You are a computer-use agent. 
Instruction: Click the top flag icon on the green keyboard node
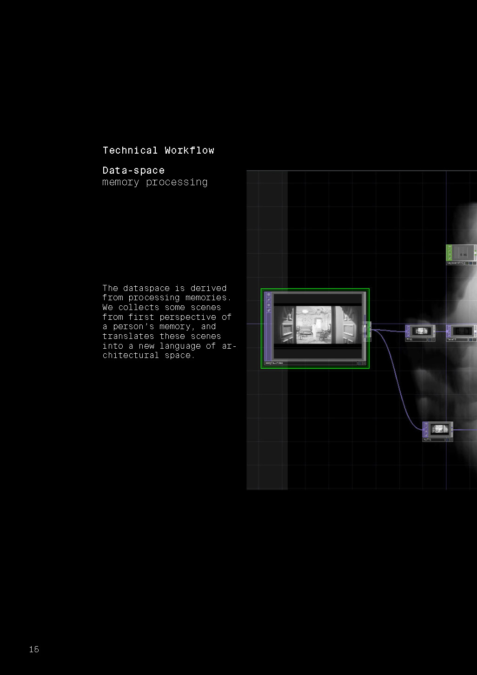point(449,248)
